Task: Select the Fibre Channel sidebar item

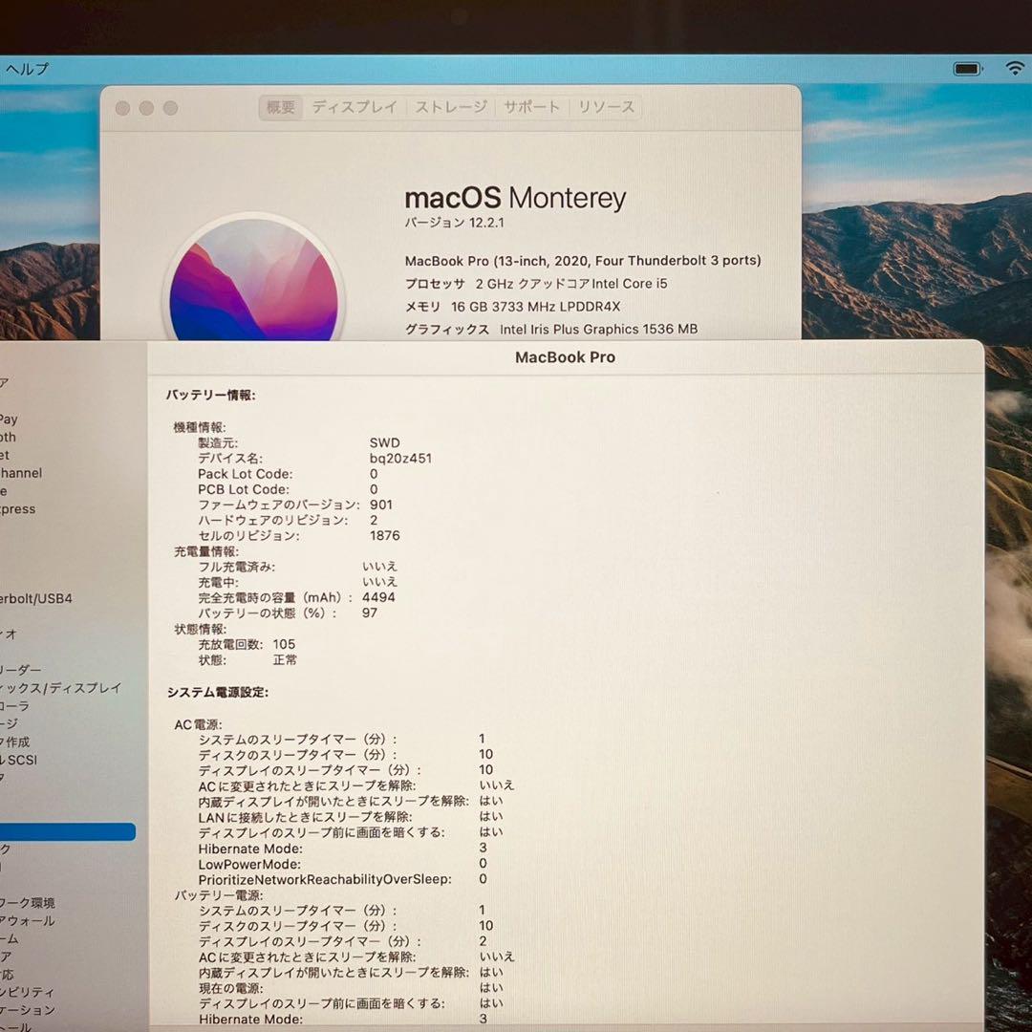Action: (x=21, y=473)
